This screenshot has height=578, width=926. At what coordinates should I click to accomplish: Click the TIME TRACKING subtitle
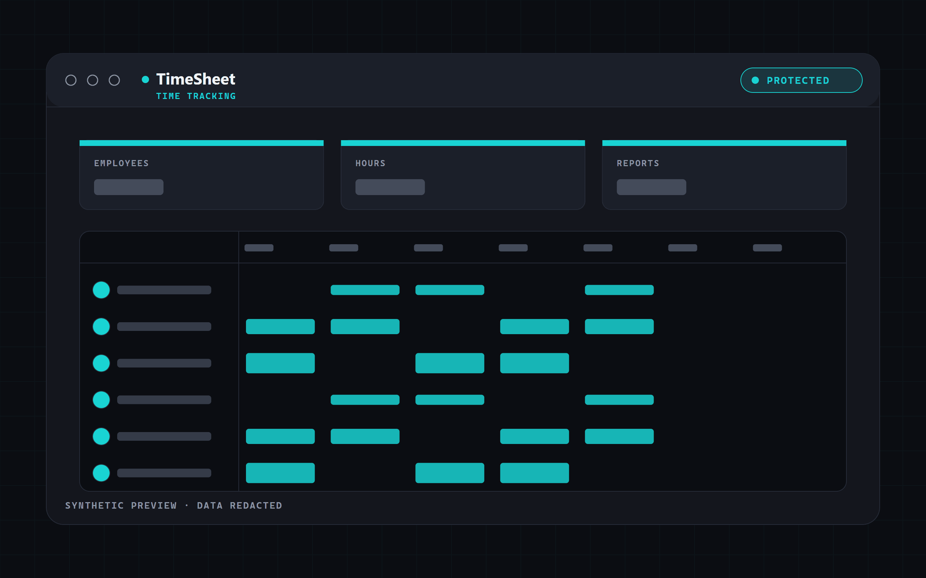click(x=196, y=96)
